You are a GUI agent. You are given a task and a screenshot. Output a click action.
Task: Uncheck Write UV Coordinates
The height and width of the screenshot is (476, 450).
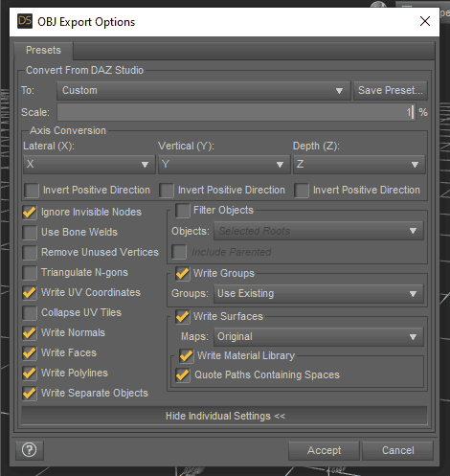pyautogui.click(x=30, y=293)
